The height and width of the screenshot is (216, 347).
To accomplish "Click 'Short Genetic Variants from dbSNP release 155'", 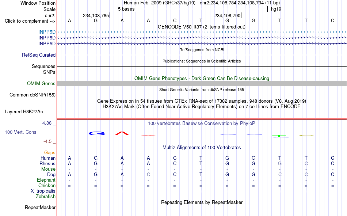I will tap(202, 90).
